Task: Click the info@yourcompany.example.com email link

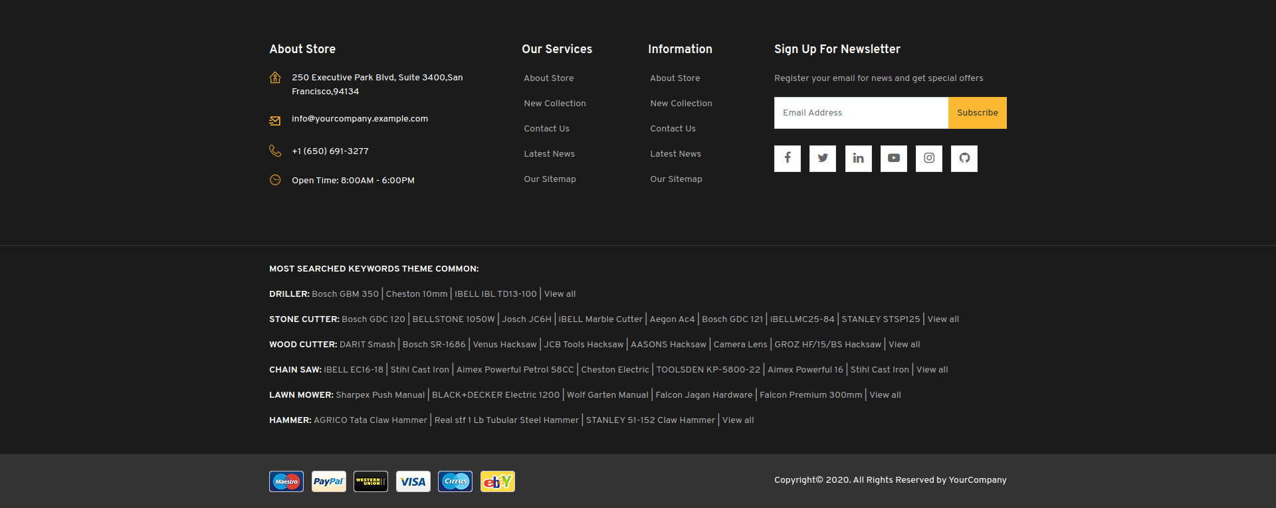Action: [x=360, y=119]
